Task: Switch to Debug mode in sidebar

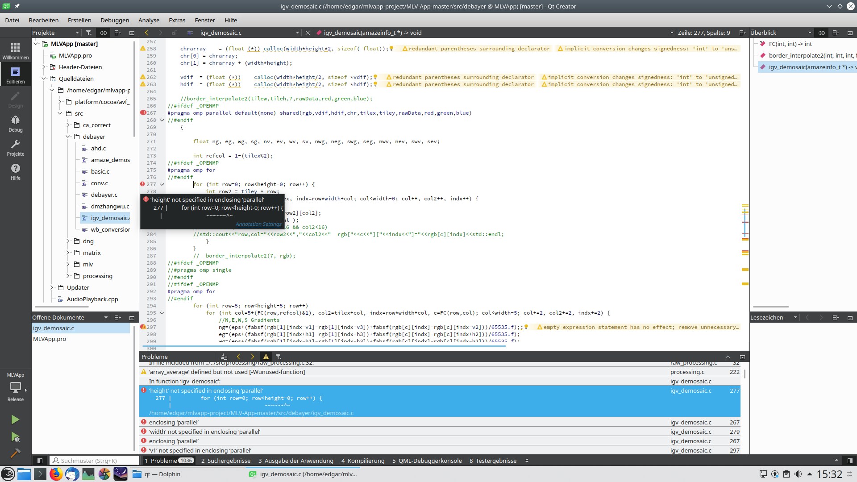Action: tap(15, 123)
